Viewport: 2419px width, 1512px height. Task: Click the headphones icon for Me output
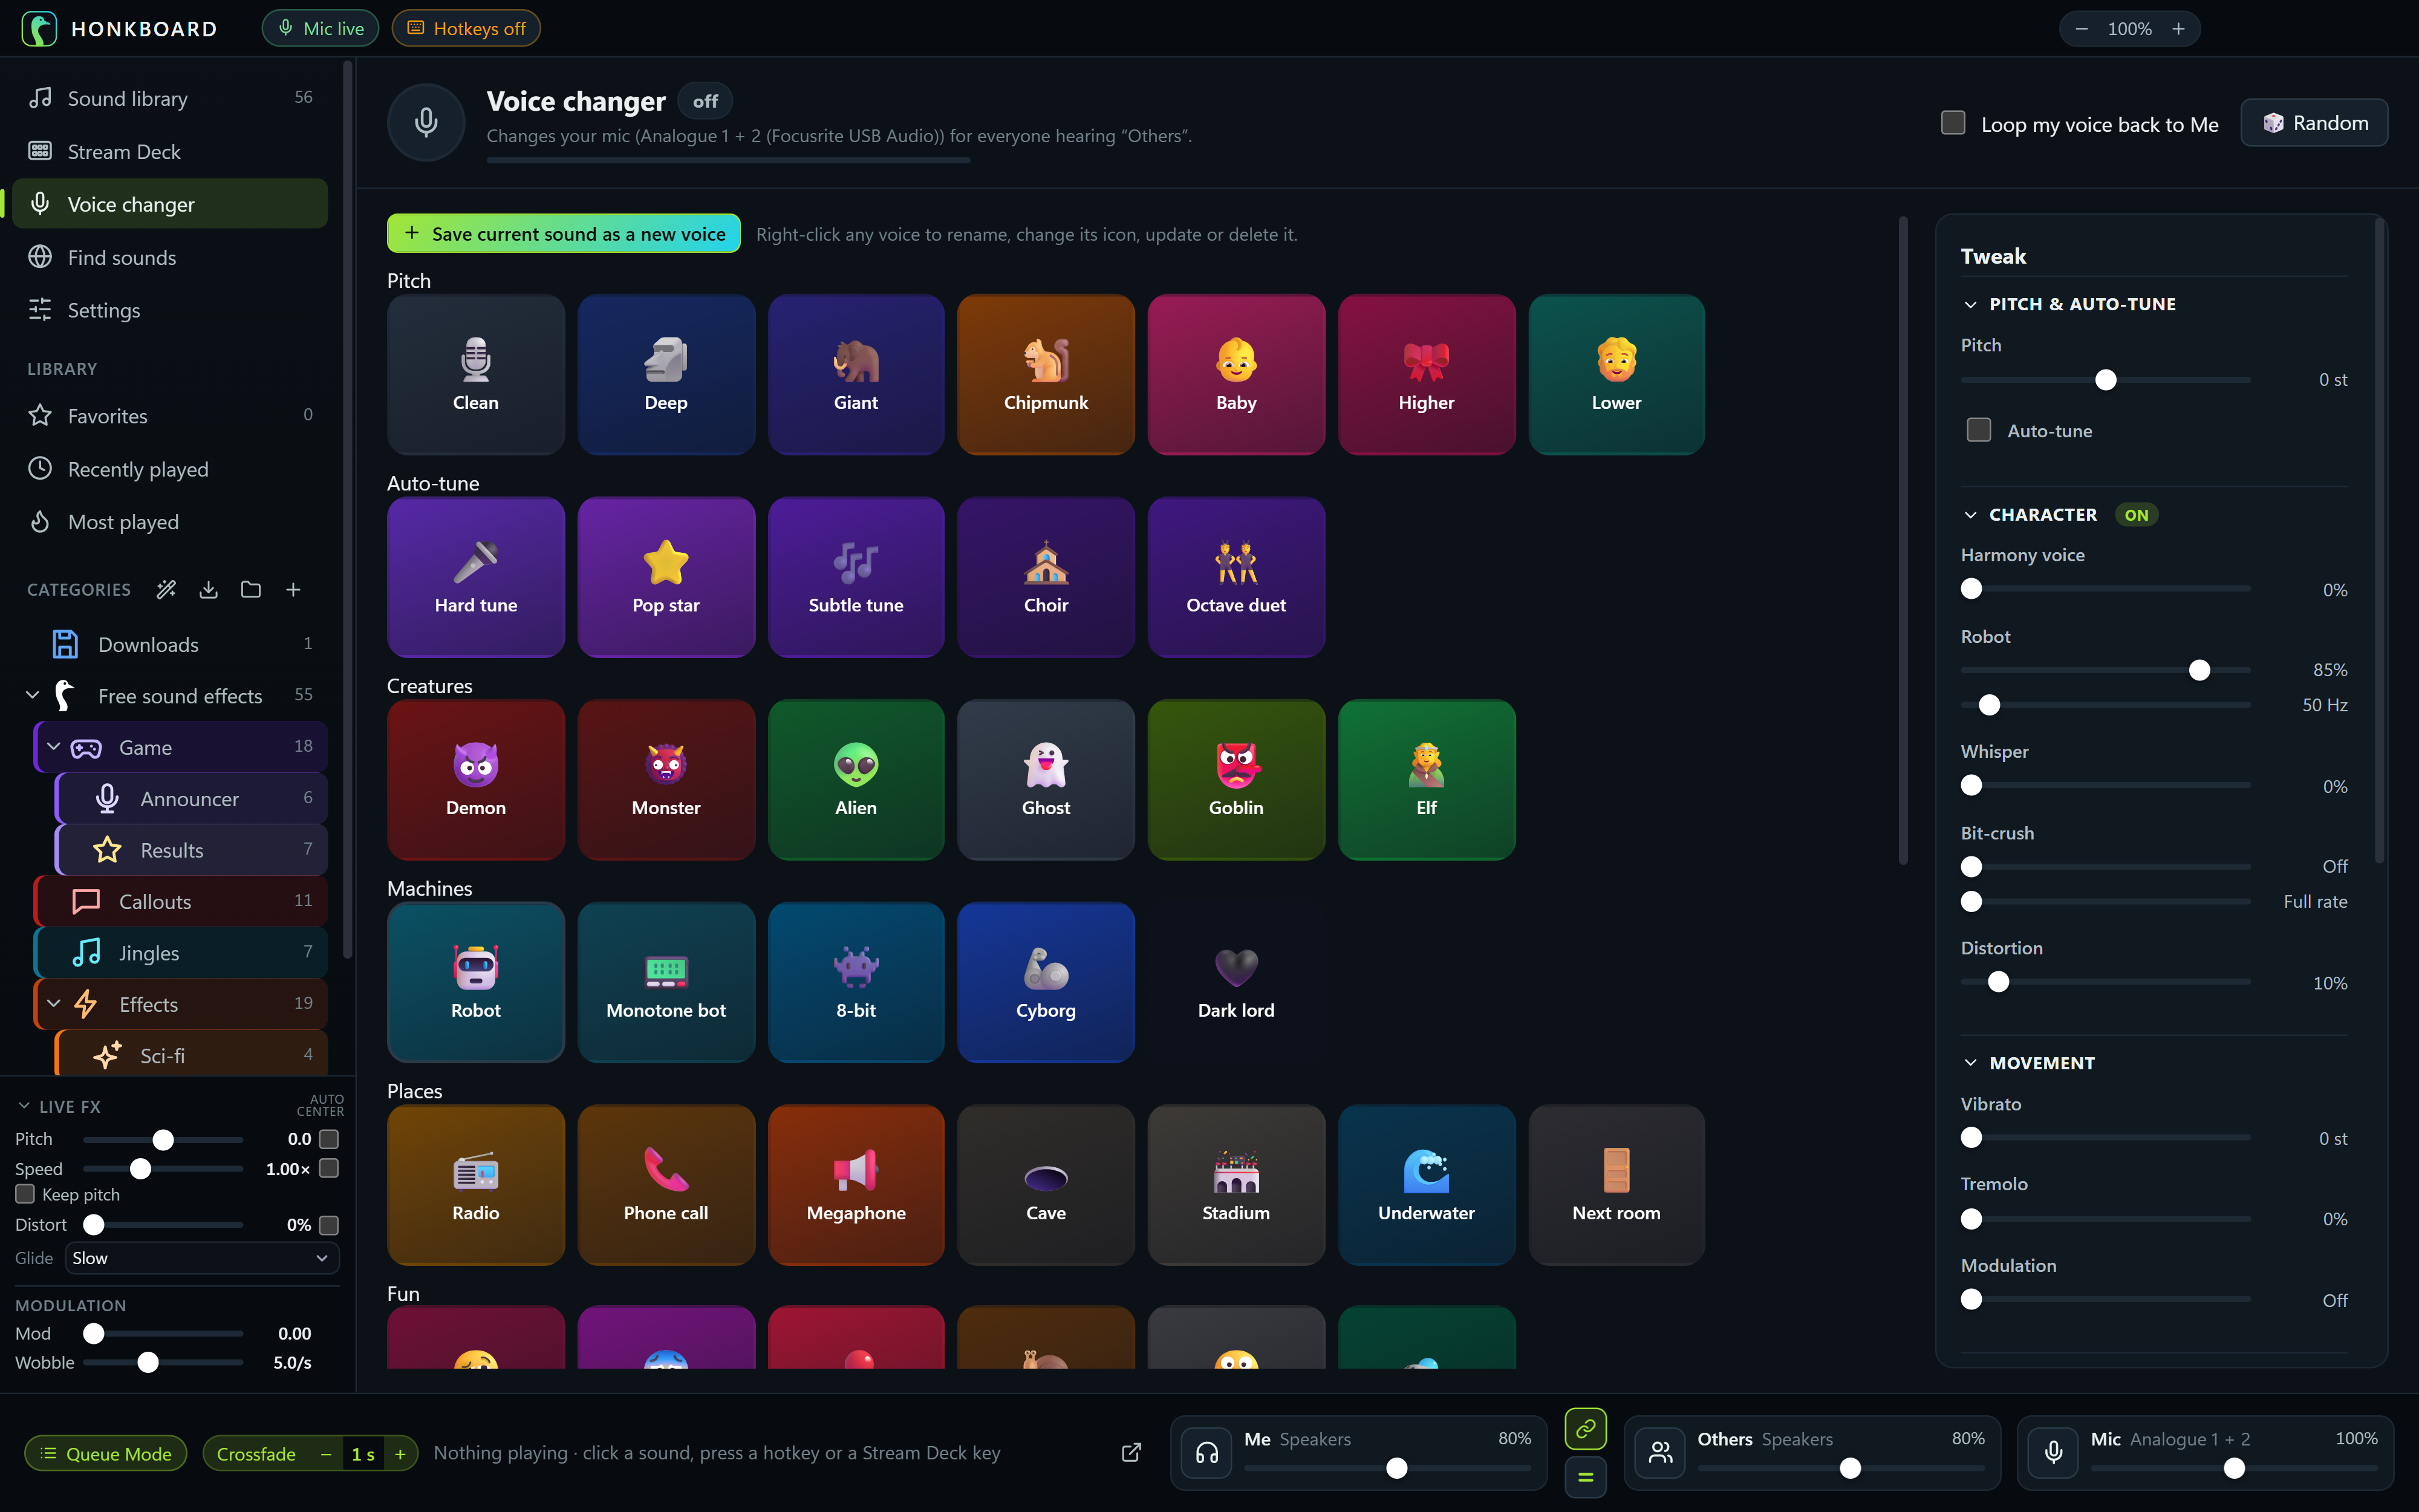pyautogui.click(x=1206, y=1453)
